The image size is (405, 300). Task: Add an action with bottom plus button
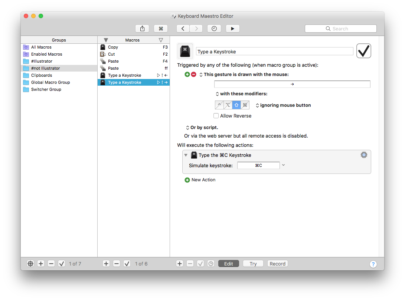180,264
